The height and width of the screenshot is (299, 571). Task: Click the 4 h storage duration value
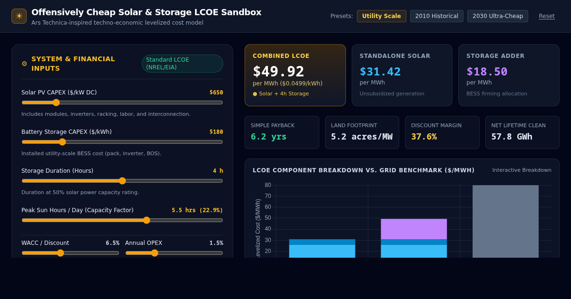pos(218,171)
